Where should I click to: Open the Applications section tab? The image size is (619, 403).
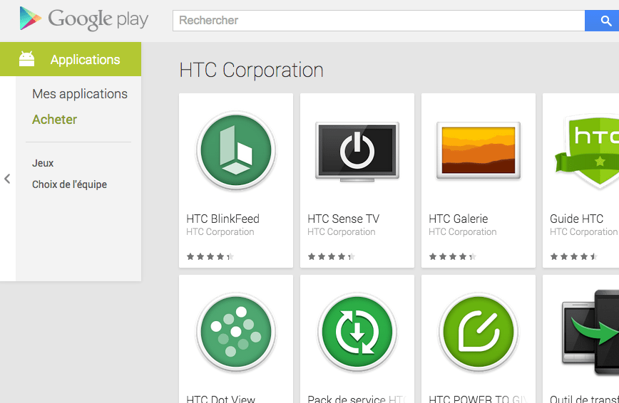click(x=71, y=59)
